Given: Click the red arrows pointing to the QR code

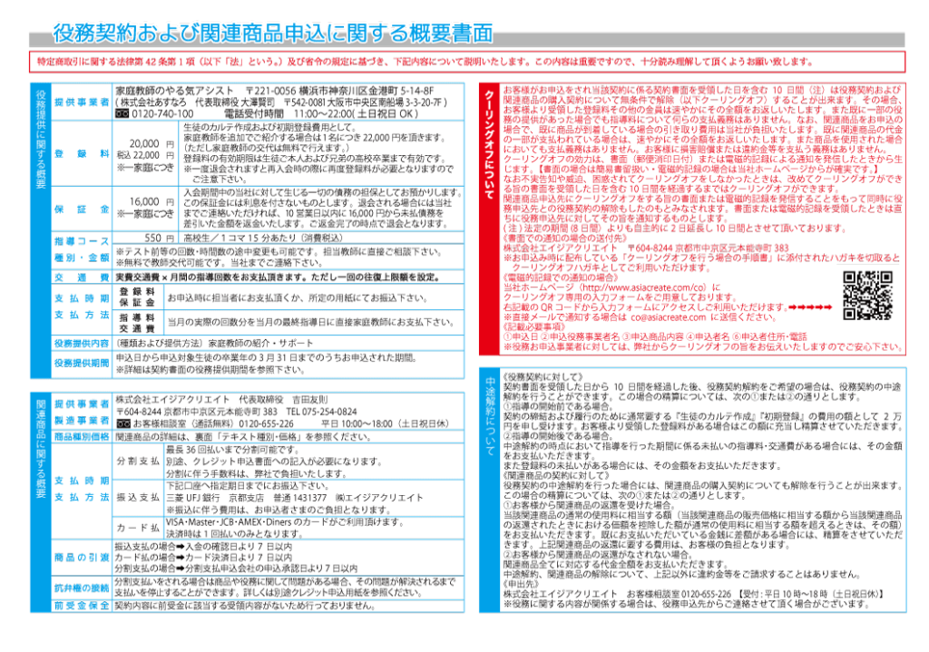Looking at the screenshot, I should (x=809, y=308).
